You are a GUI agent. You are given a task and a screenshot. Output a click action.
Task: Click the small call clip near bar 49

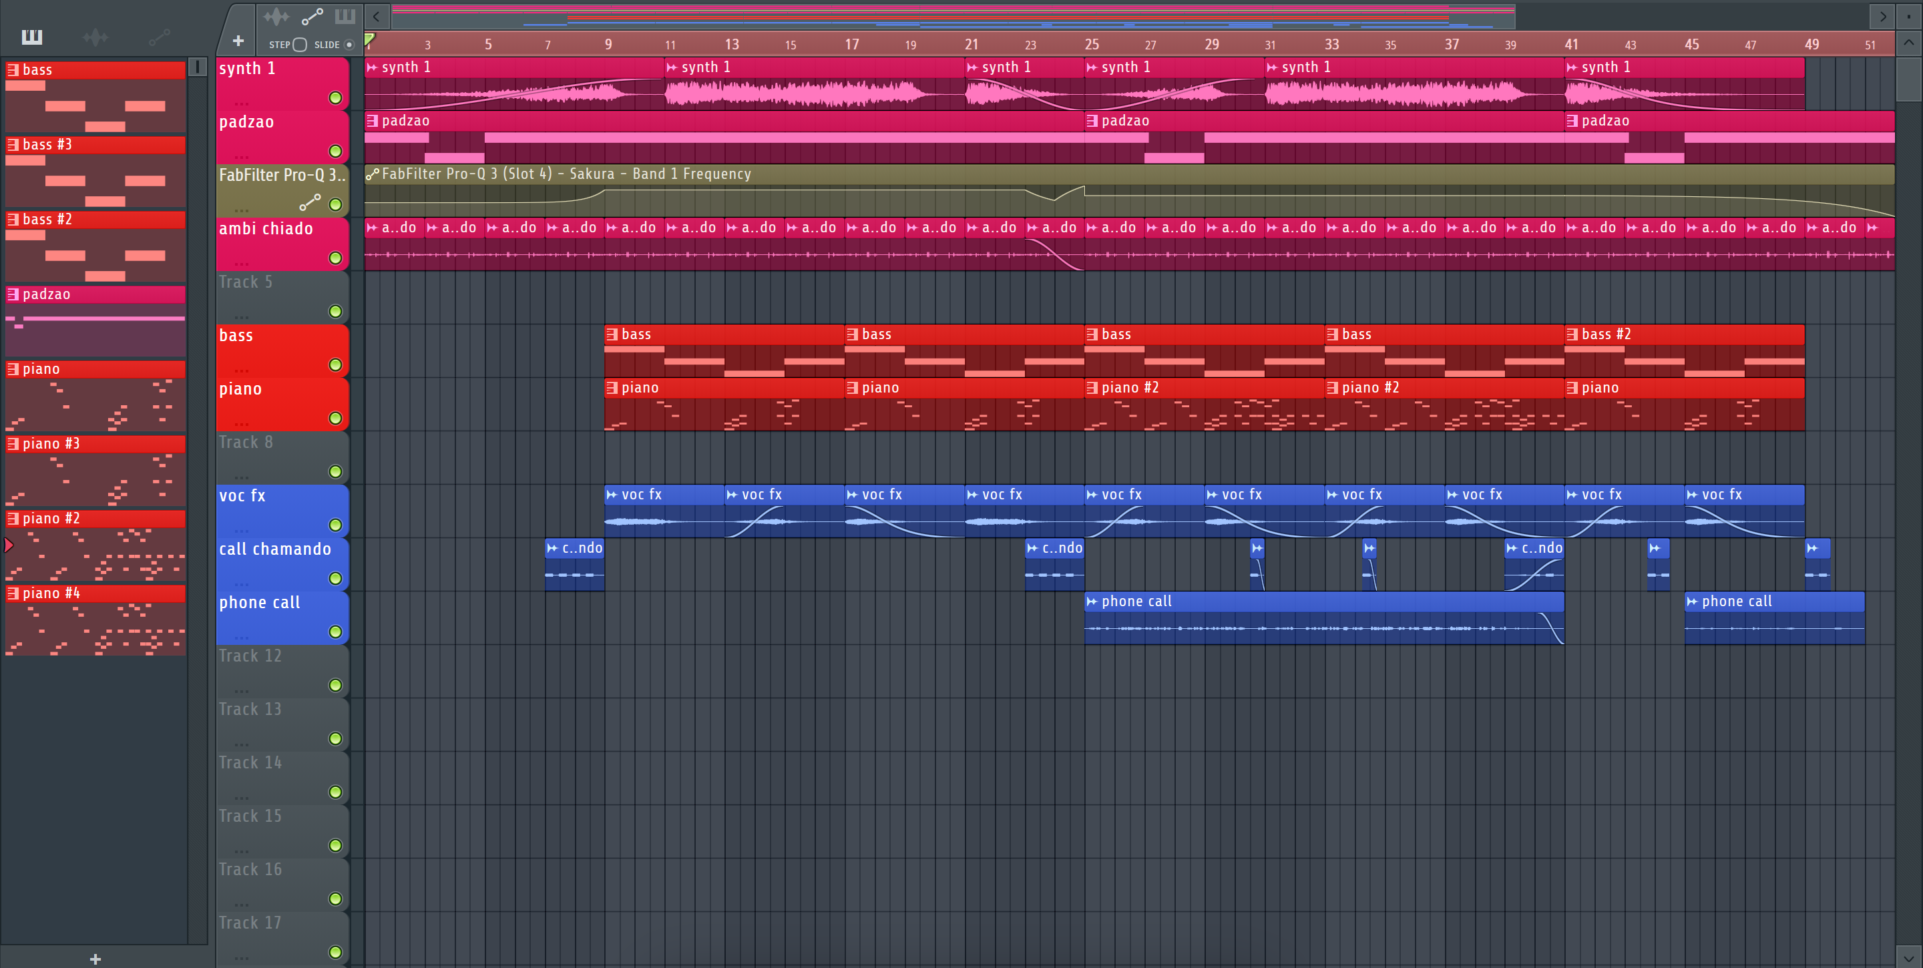click(x=1817, y=564)
